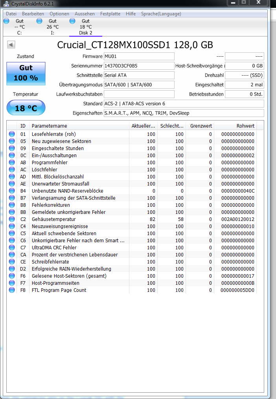Screen dimensions: 276x399
Task: Select the Erfolgreiche RAIN-Wiederherstellung row
Action: [x=132, y=269]
